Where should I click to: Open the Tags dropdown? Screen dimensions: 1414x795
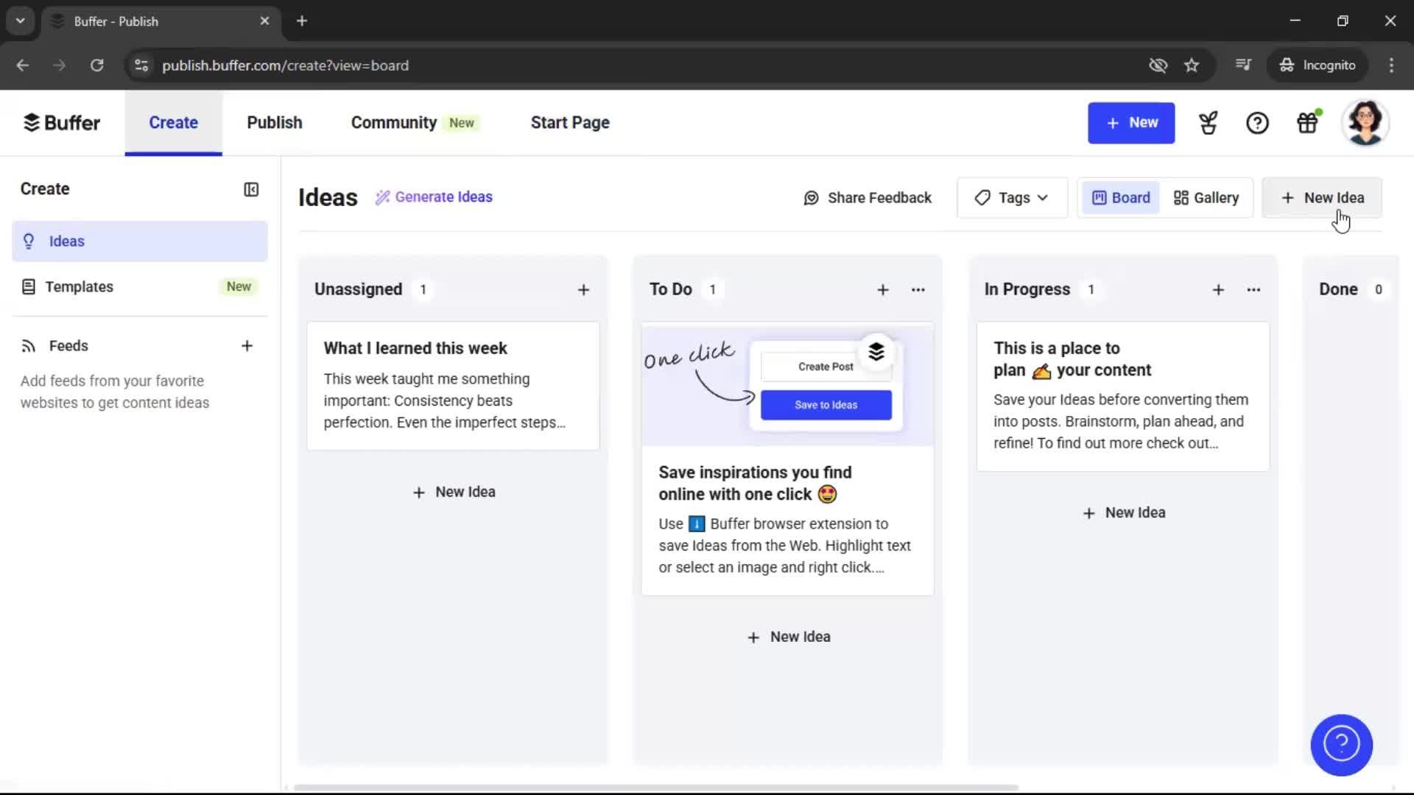click(x=1011, y=197)
